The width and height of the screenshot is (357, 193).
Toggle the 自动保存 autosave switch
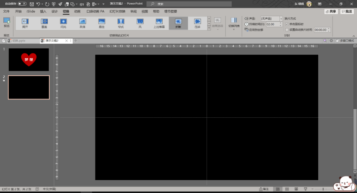22,4
